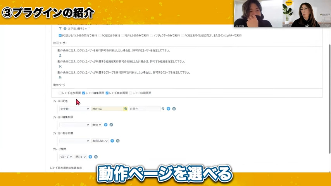The height and width of the screenshot is (186, 331).
Task: Add a row in フィールド配色 with plus icon
Action: pos(169,109)
